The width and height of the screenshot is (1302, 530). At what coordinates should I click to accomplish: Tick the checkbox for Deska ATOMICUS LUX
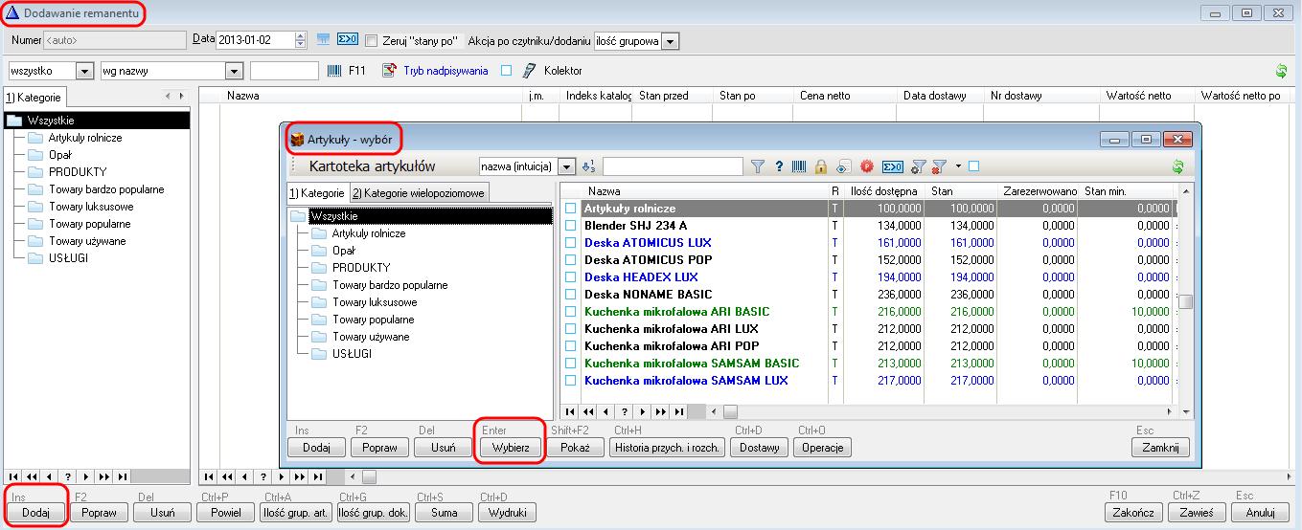[571, 243]
